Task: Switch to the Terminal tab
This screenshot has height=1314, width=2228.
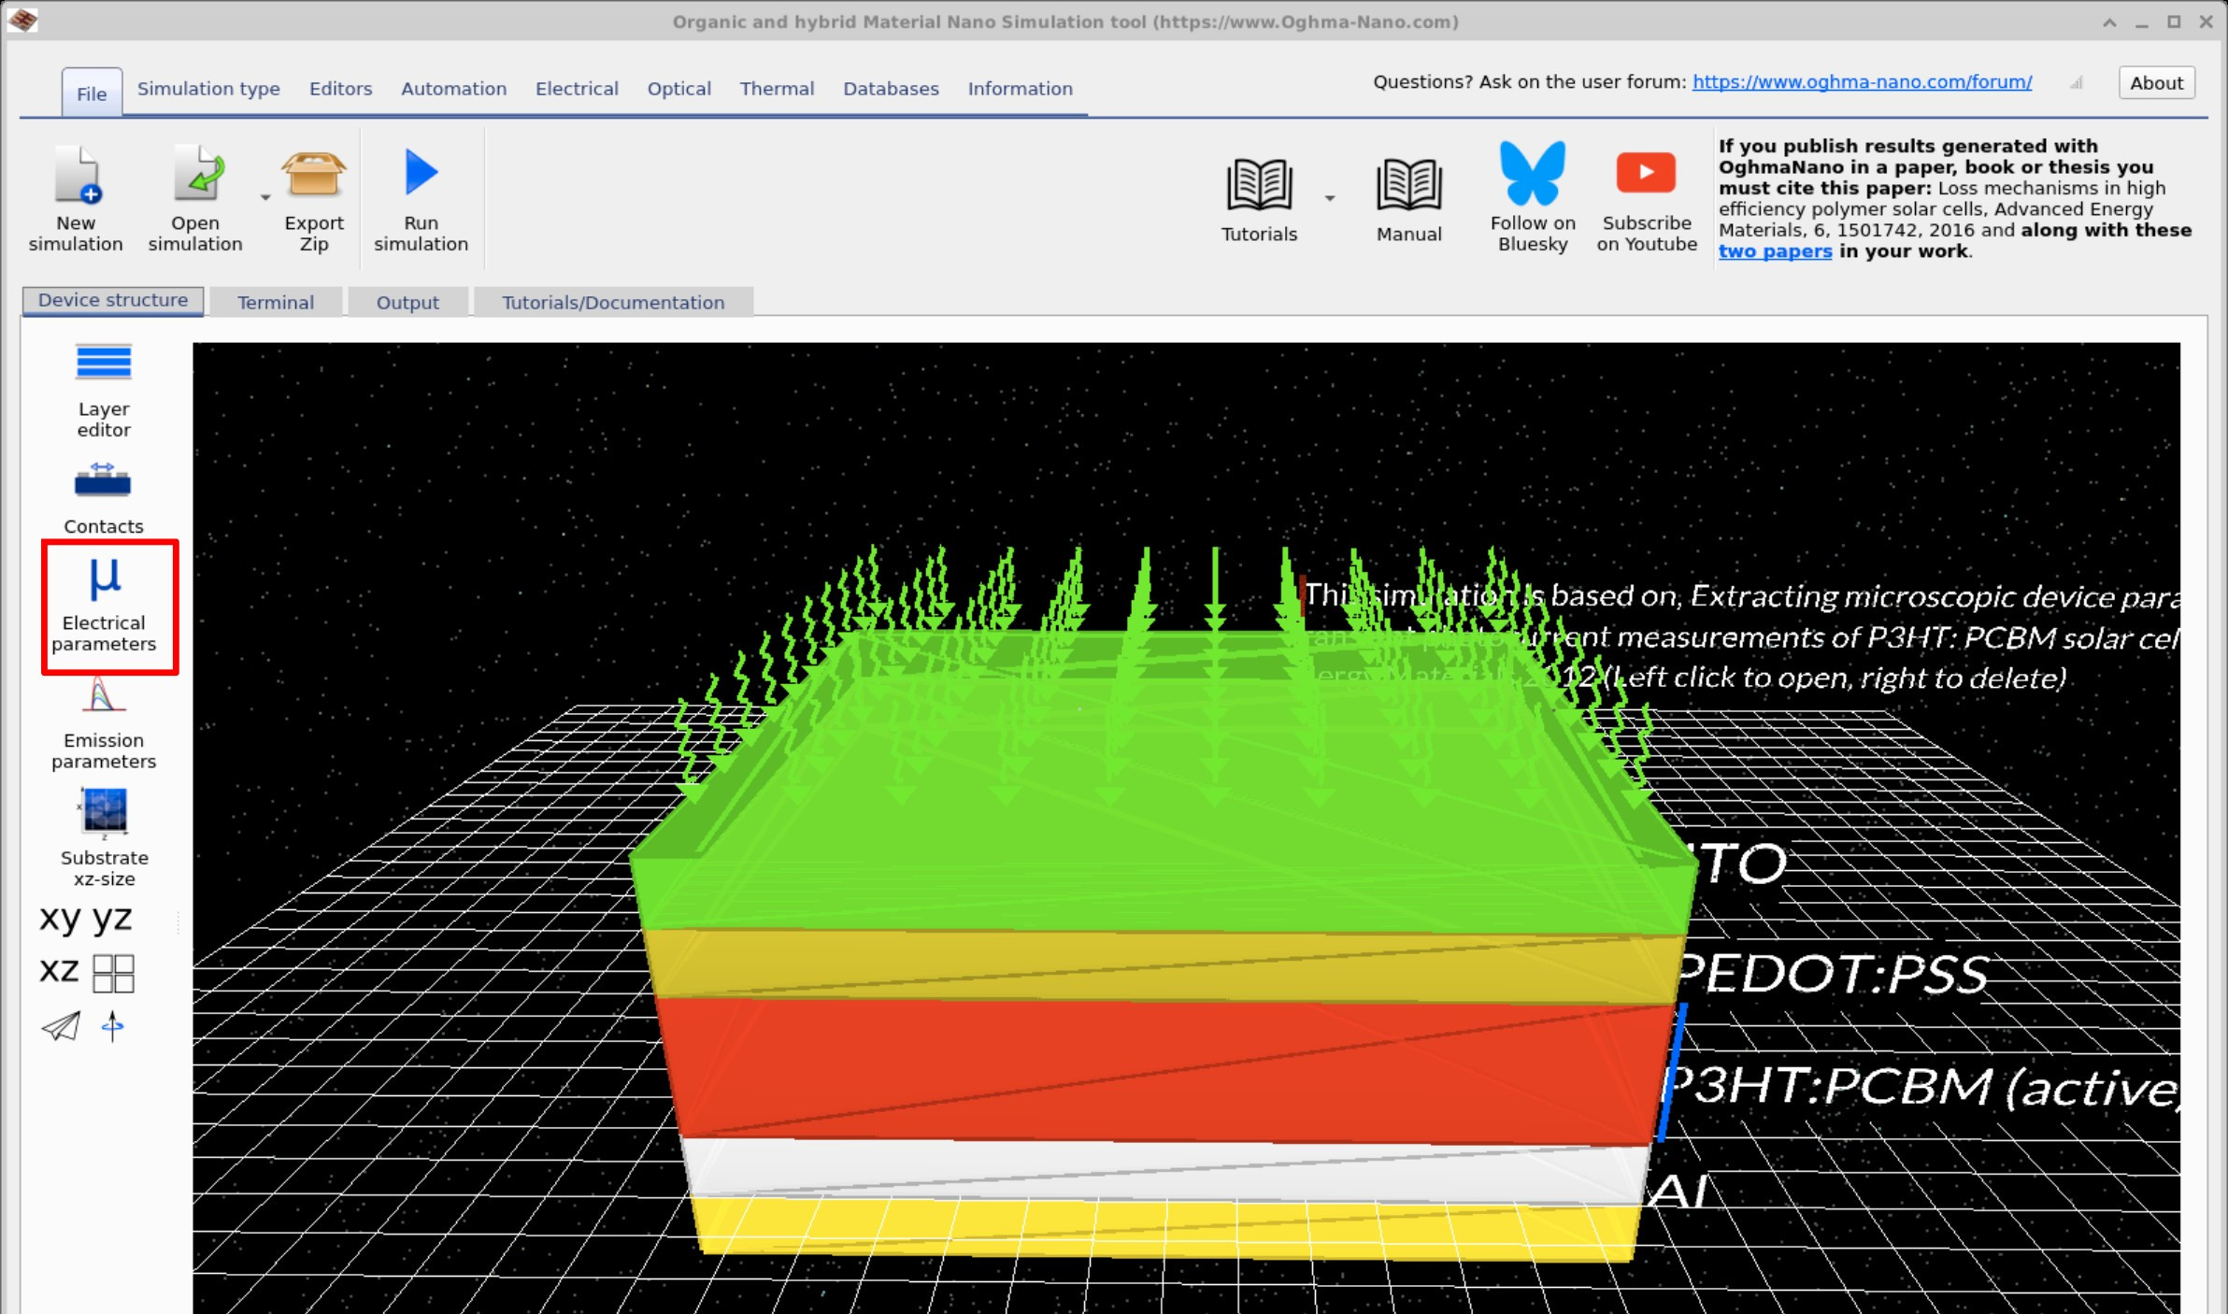Action: tap(276, 302)
